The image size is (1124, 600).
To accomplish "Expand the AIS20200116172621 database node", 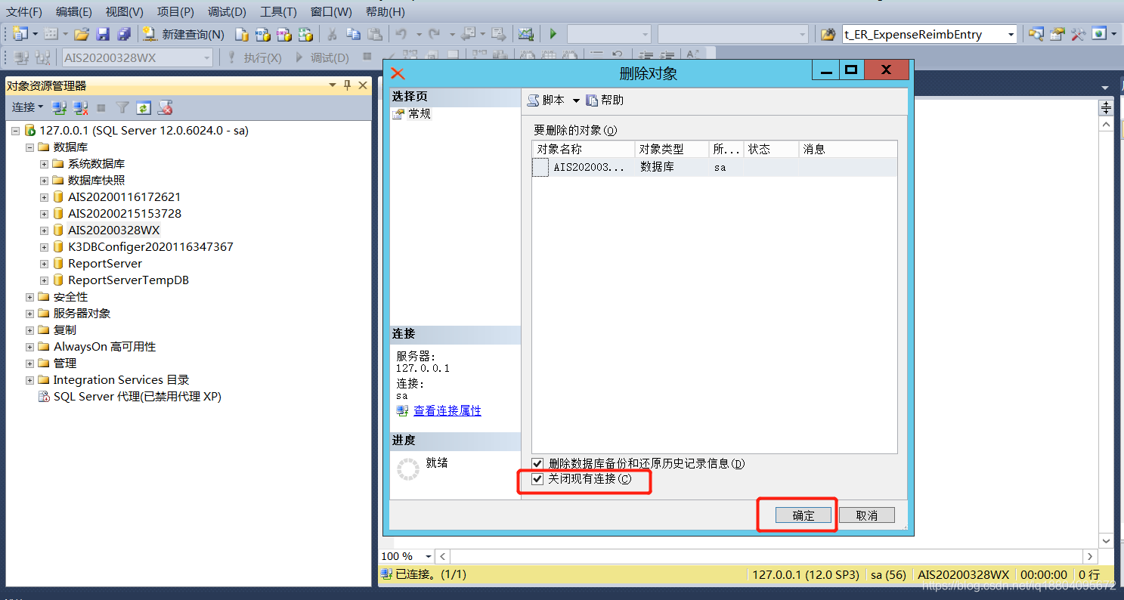I will point(44,197).
